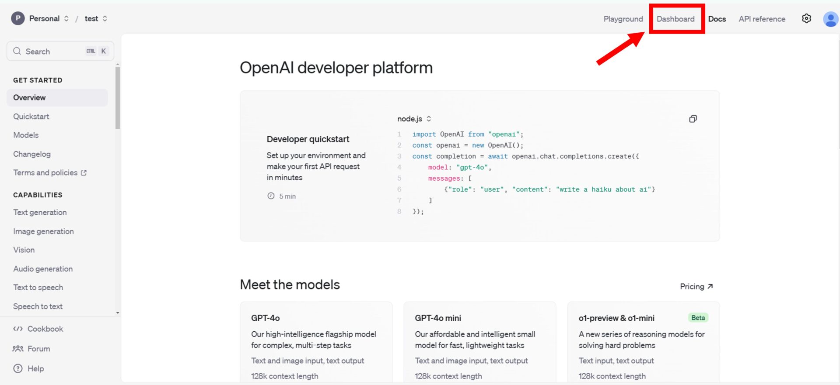Click the sidebar scroll down arrow

118,313
